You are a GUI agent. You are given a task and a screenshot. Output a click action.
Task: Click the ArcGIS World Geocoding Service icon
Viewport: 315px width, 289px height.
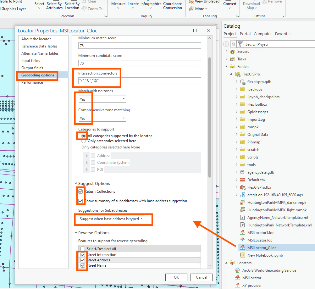point(237,270)
